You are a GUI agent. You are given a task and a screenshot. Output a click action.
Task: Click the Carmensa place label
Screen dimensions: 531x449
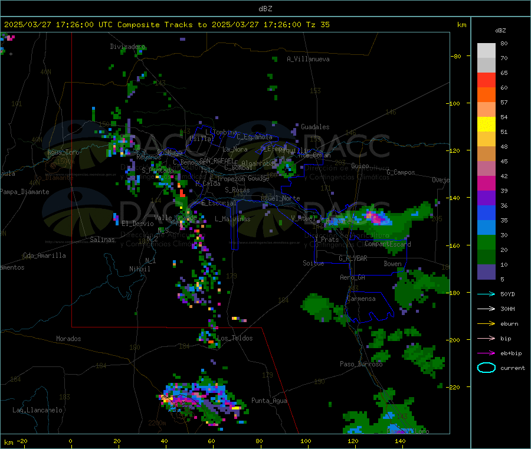(x=361, y=299)
